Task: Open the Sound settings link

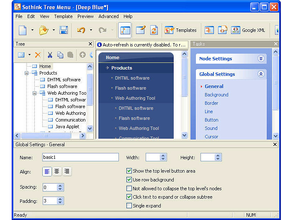Action: [211, 128]
